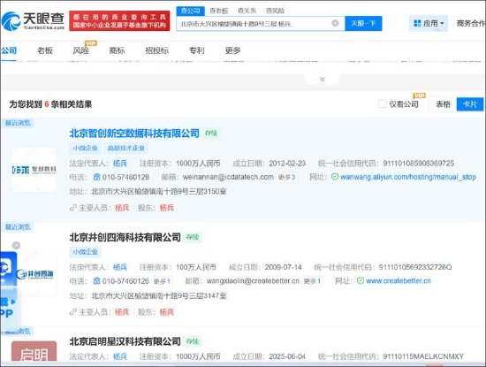Open the 更多 navigation menu

point(232,50)
